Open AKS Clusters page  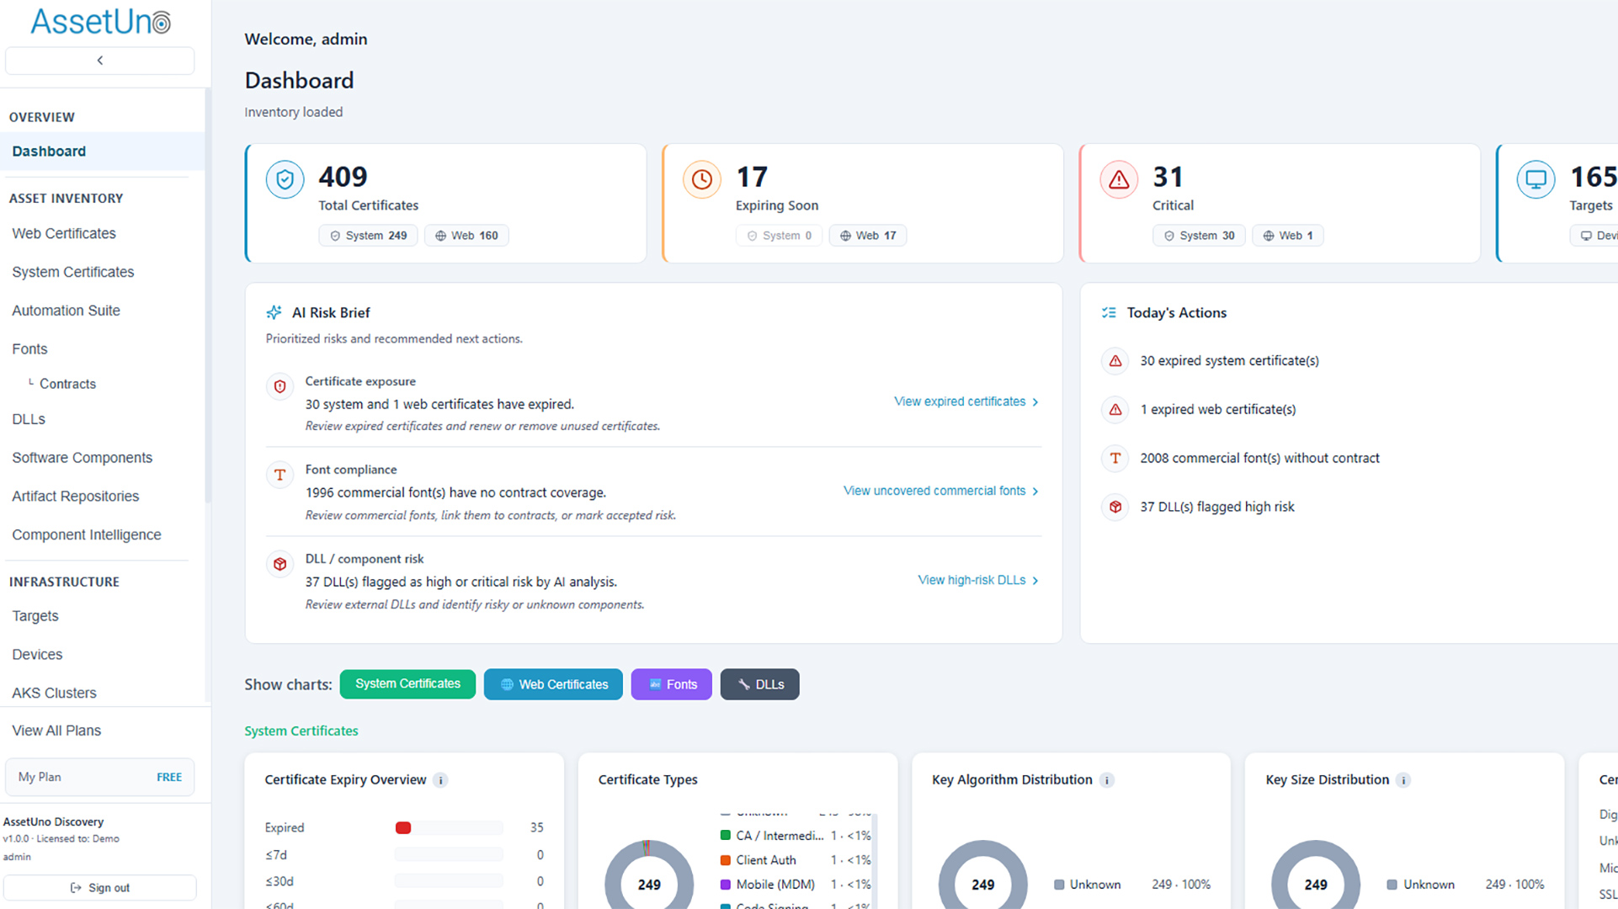(x=54, y=694)
